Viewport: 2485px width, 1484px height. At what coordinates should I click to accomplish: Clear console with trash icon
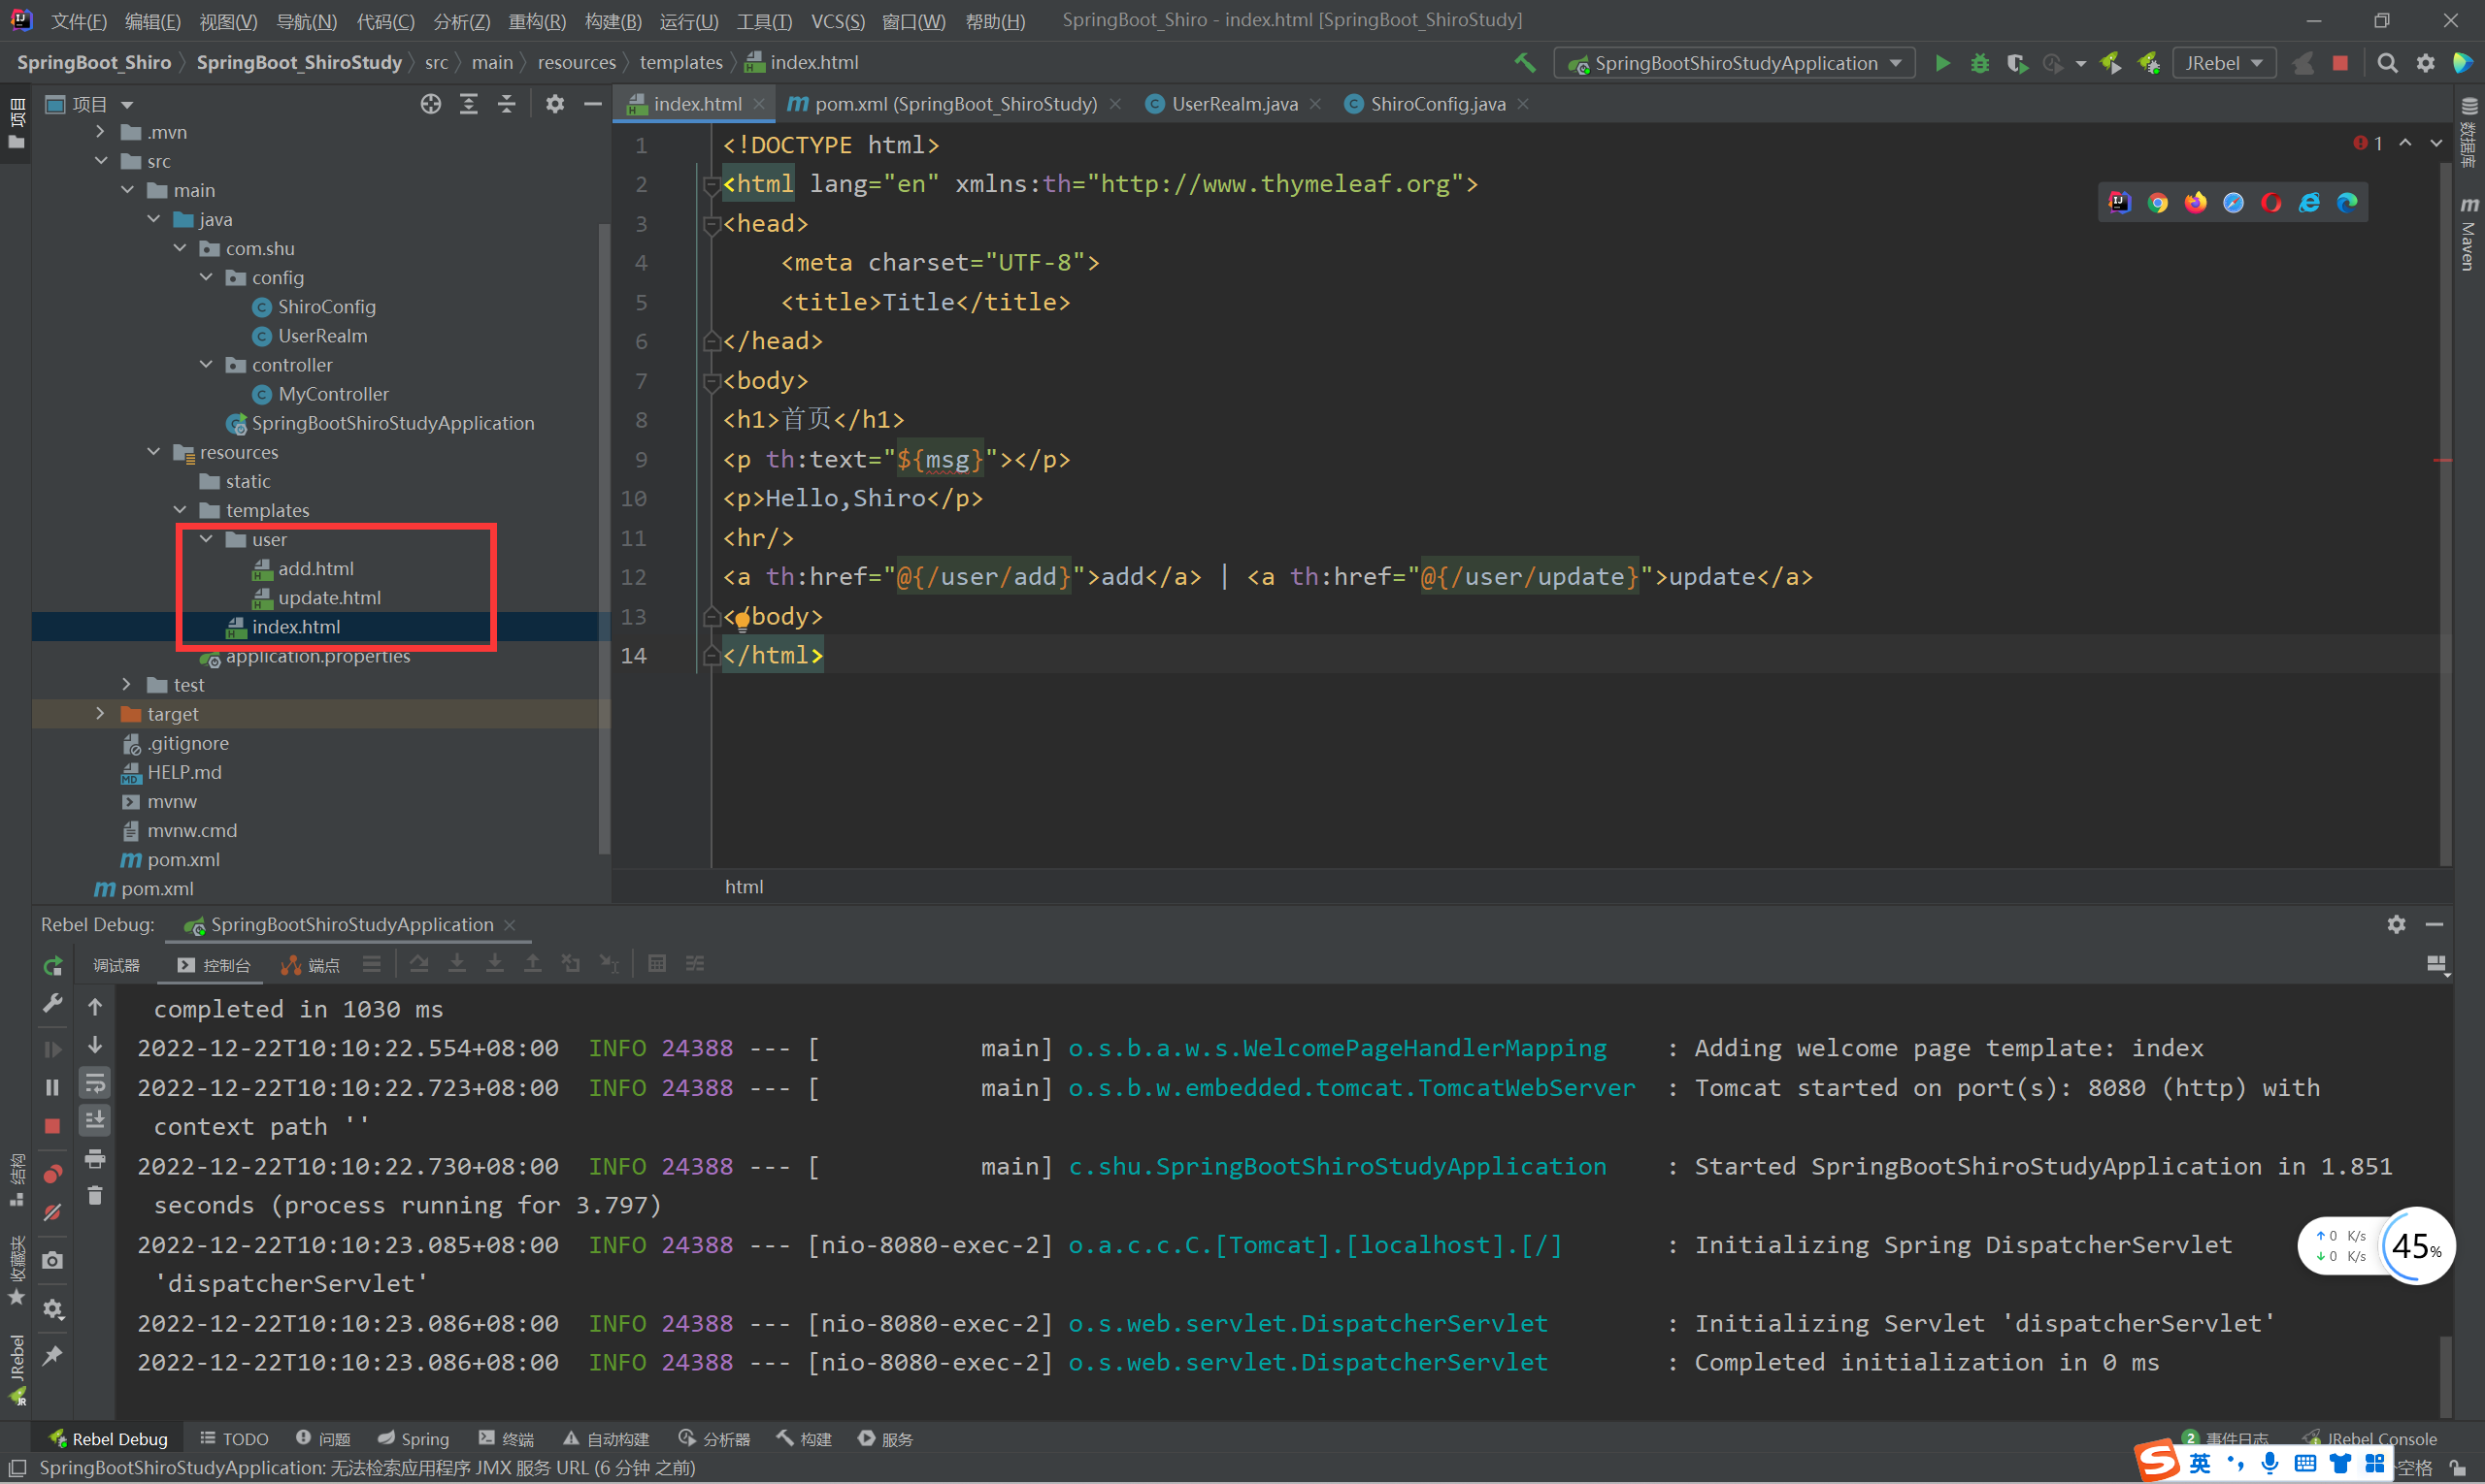click(x=95, y=1196)
